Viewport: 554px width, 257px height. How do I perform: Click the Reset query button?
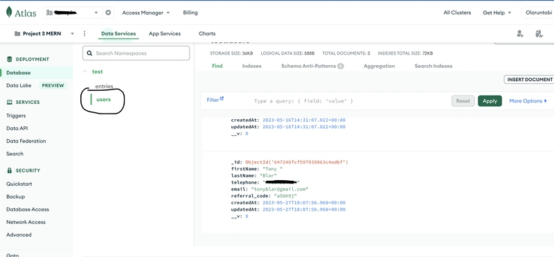tap(463, 100)
